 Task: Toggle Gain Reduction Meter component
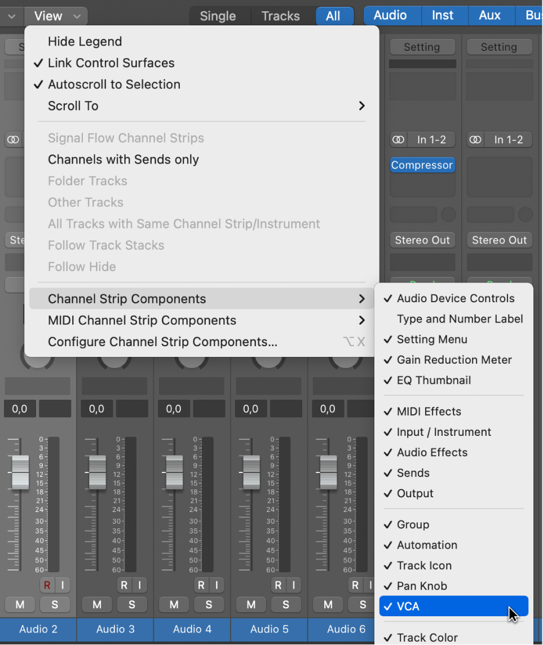[x=454, y=360]
